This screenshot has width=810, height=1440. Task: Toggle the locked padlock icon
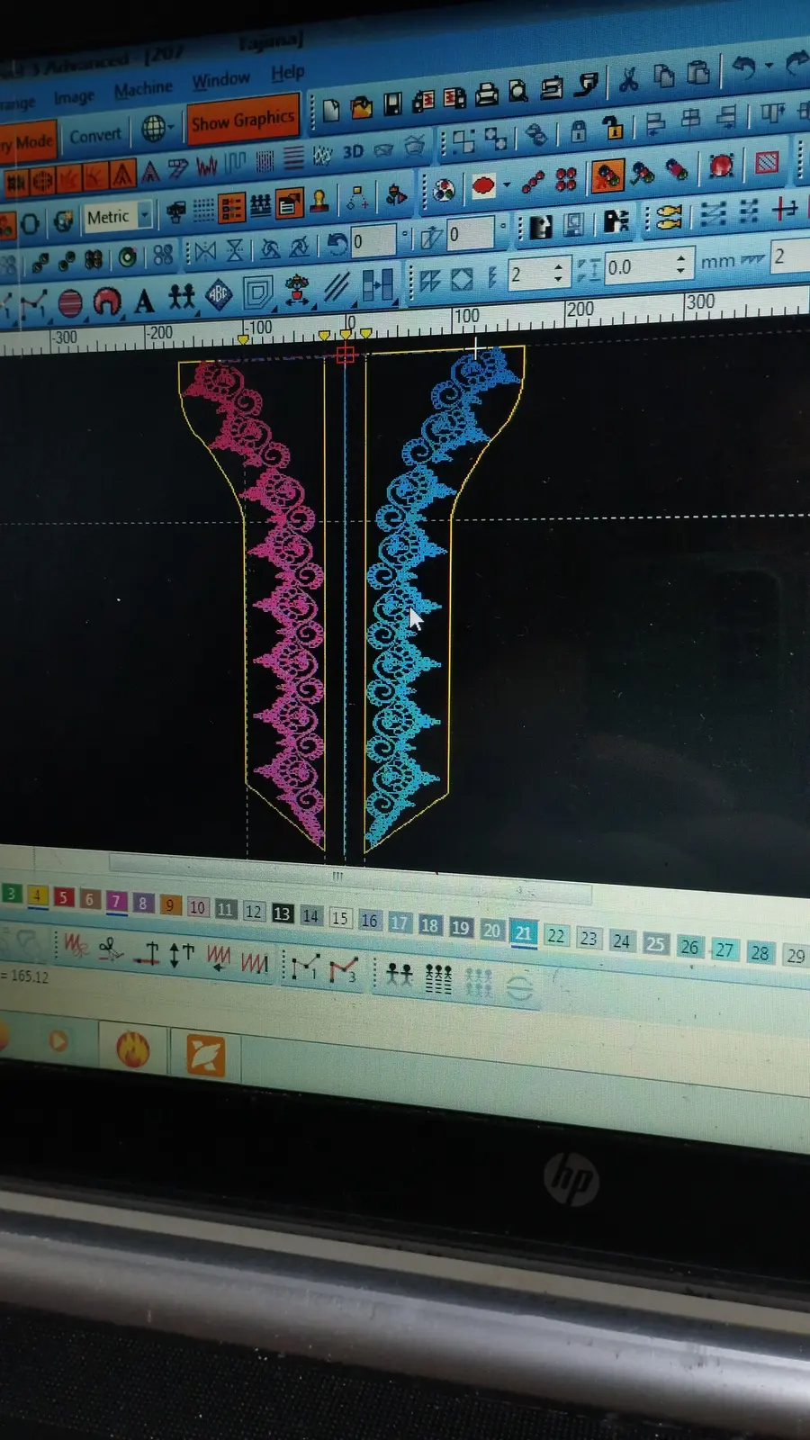tap(579, 131)
